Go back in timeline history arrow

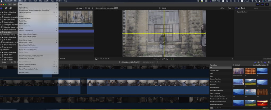pyautogui.click(x=119, y=62)
